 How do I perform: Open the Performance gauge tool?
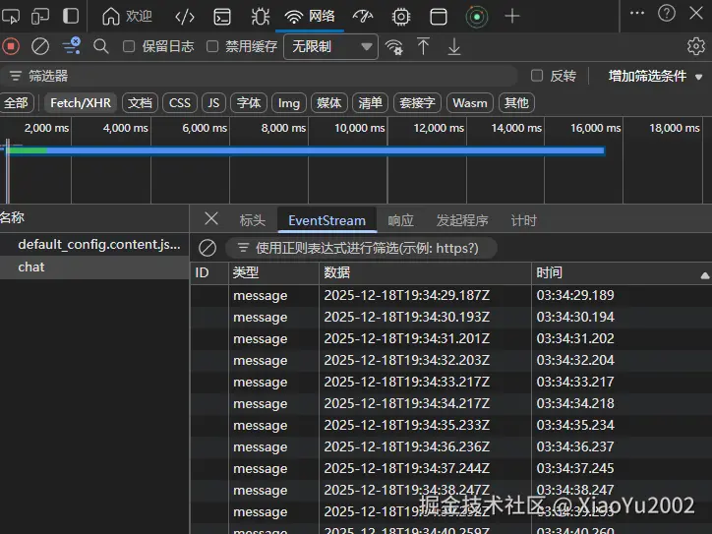[363, 16]
